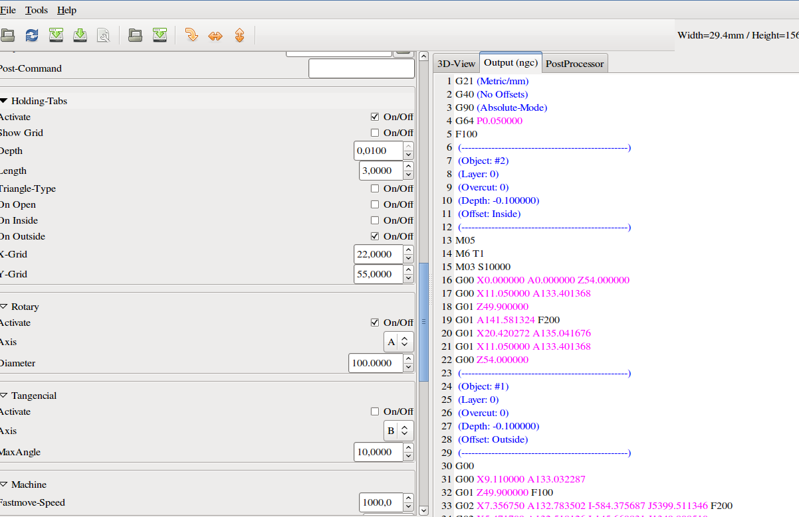Click the Y-Grid field showing 55,0000
Viewport: 799px width, 517px height.
tap(378, 274)
